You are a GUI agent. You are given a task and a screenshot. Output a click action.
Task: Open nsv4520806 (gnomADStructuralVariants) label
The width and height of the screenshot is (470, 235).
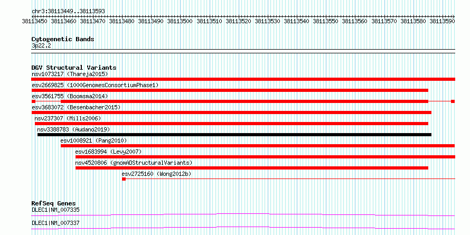tap(134, 163)
